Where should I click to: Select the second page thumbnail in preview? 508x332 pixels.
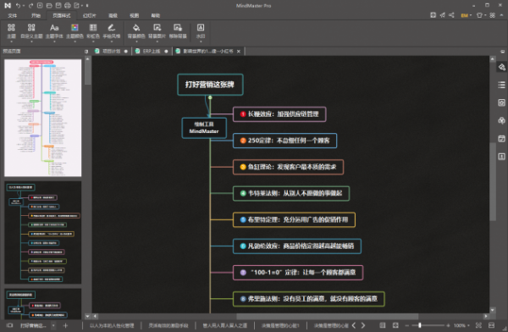pos(43,232)
